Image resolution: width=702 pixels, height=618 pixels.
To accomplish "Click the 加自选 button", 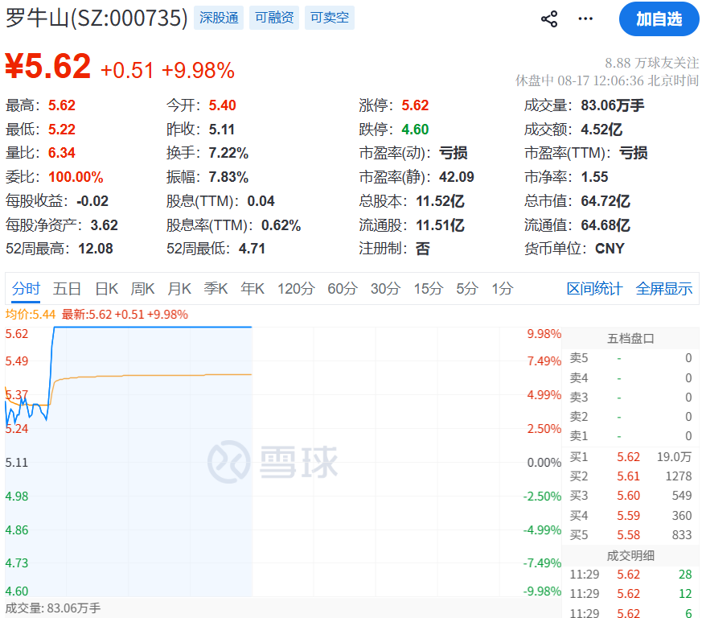I will [659, 19].
